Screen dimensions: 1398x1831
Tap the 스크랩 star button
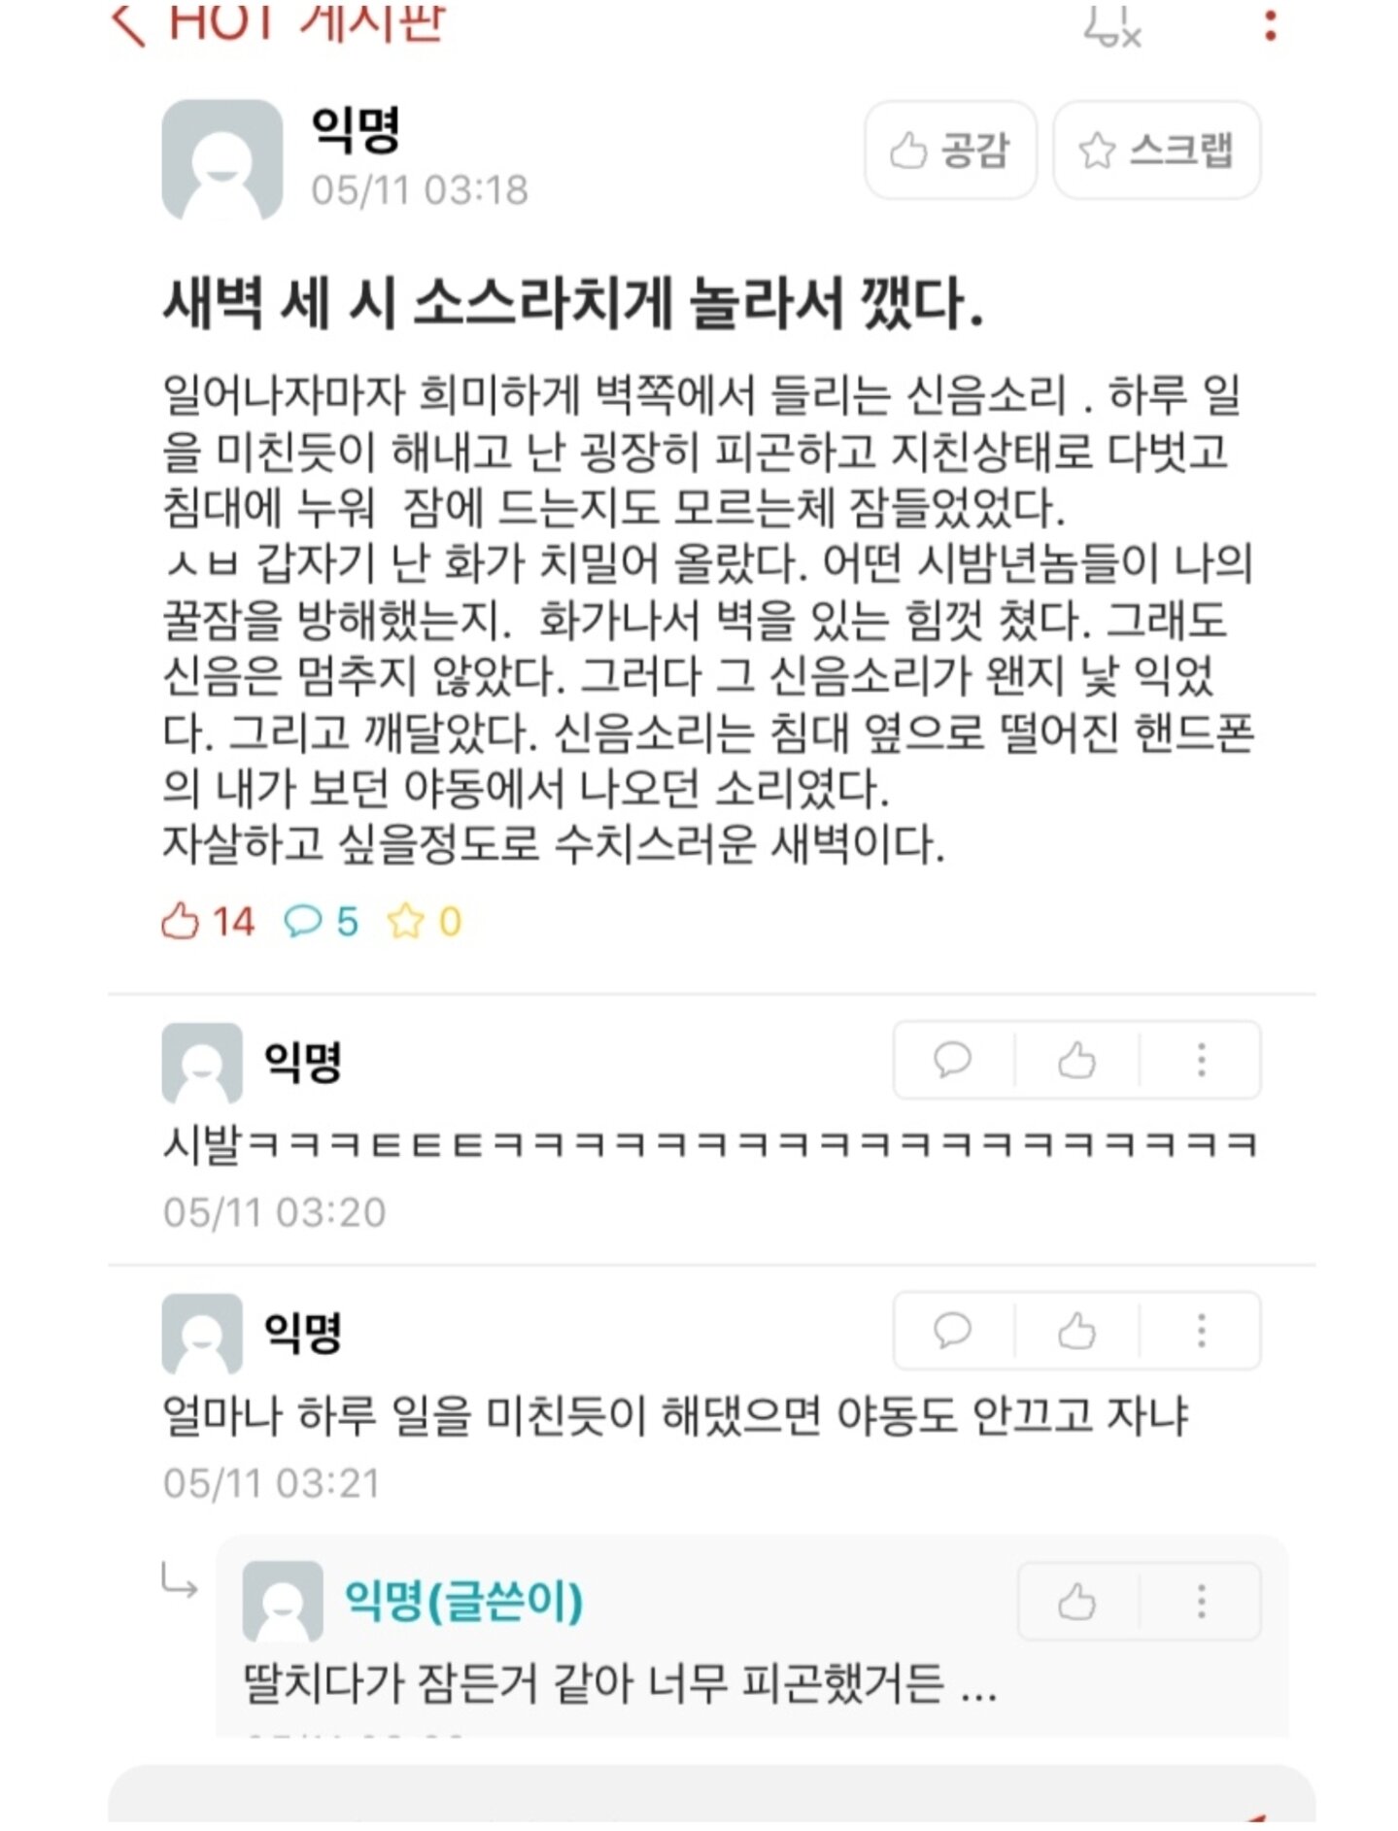pyautogui.click(x=1156, y=150)
